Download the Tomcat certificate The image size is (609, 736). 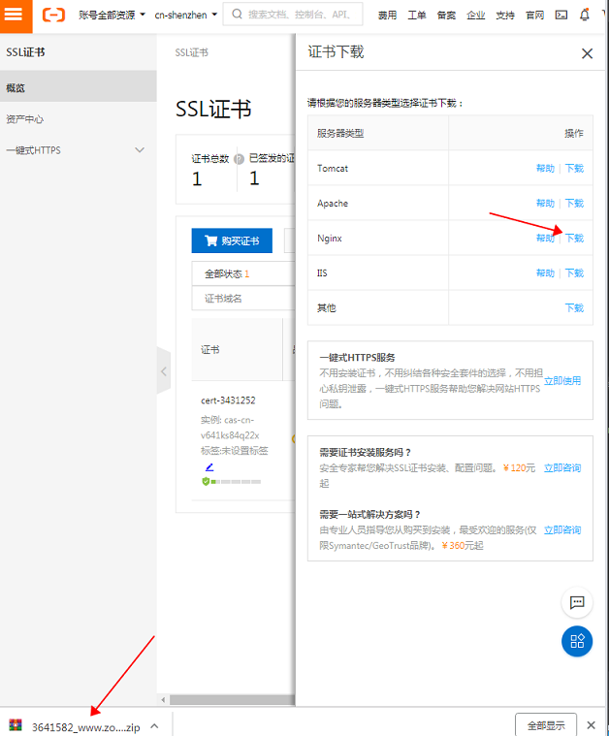click(574, 168)
